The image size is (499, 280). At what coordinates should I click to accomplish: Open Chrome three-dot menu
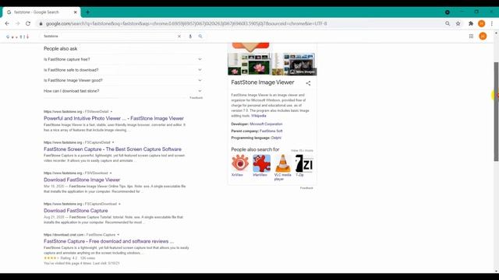[x=492, y=23]
